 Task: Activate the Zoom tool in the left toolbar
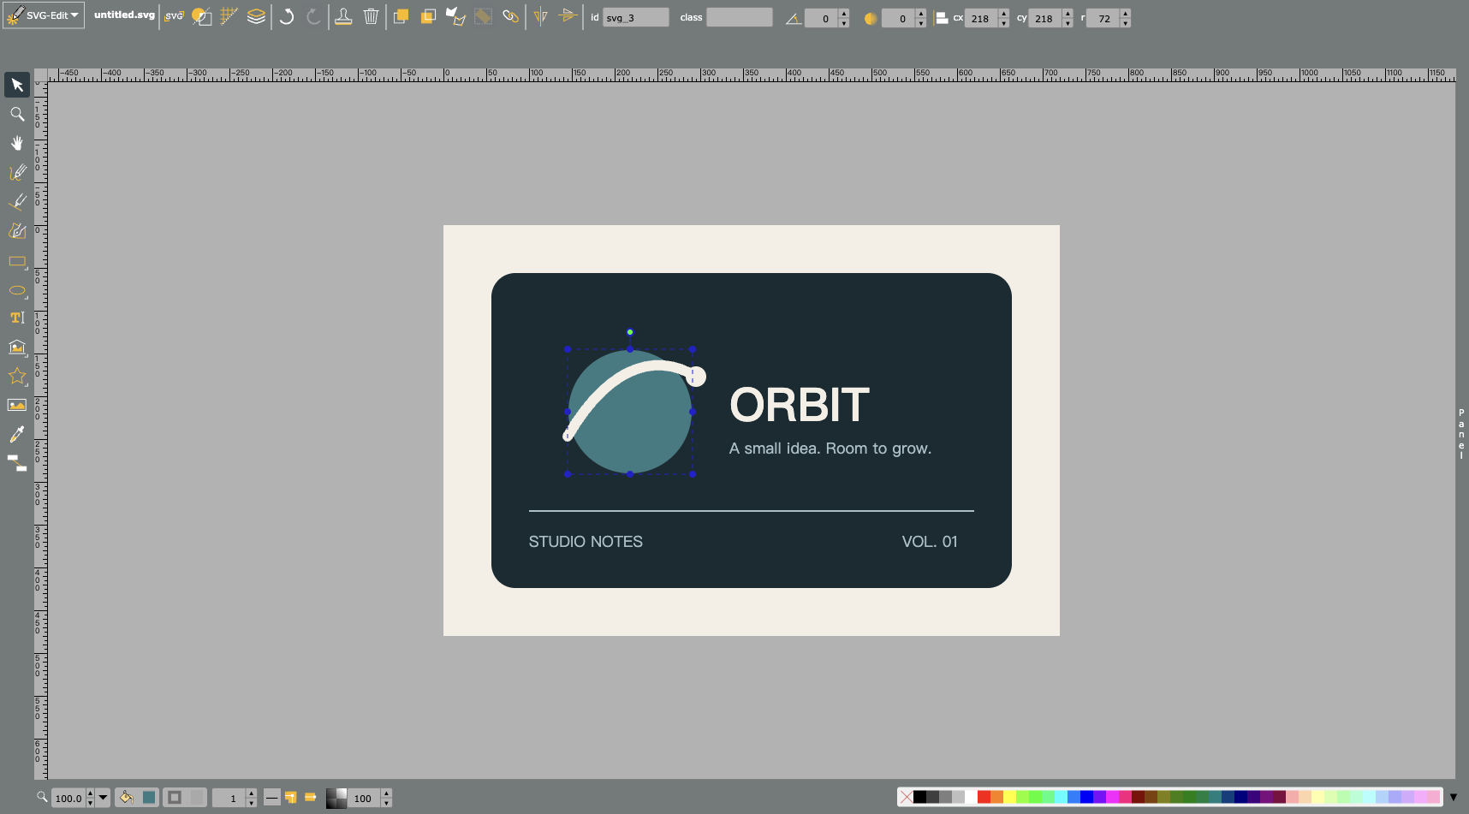pyautogui.click(x=17, y=114)
